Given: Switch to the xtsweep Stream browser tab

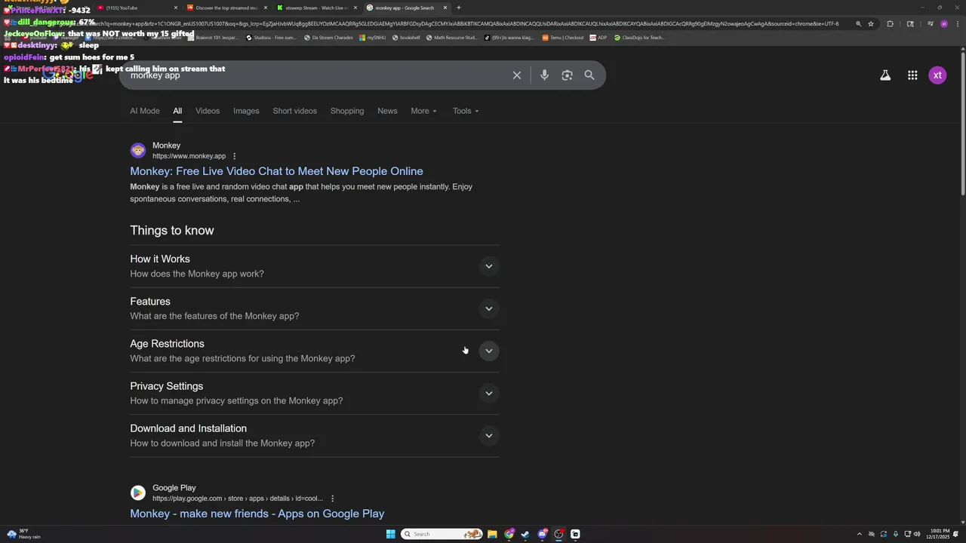Looking at the screenshot, I should [x=316, y=8].
